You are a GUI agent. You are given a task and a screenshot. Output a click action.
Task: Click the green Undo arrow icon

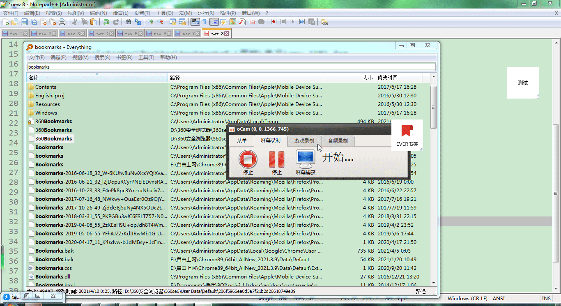[106, 22]
